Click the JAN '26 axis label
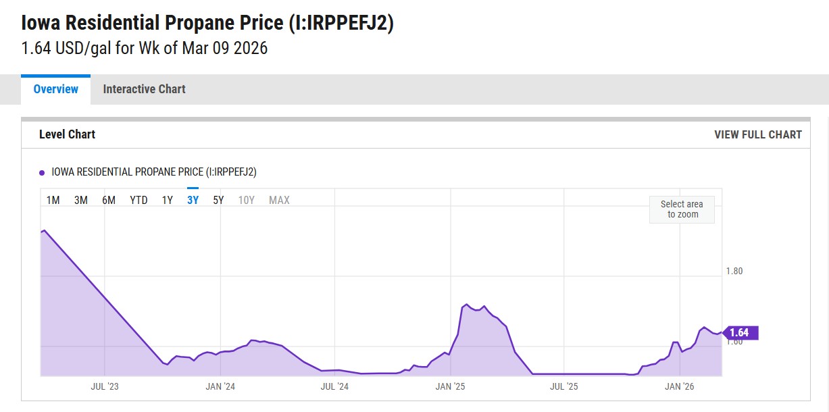 click(x=679, y=386)
